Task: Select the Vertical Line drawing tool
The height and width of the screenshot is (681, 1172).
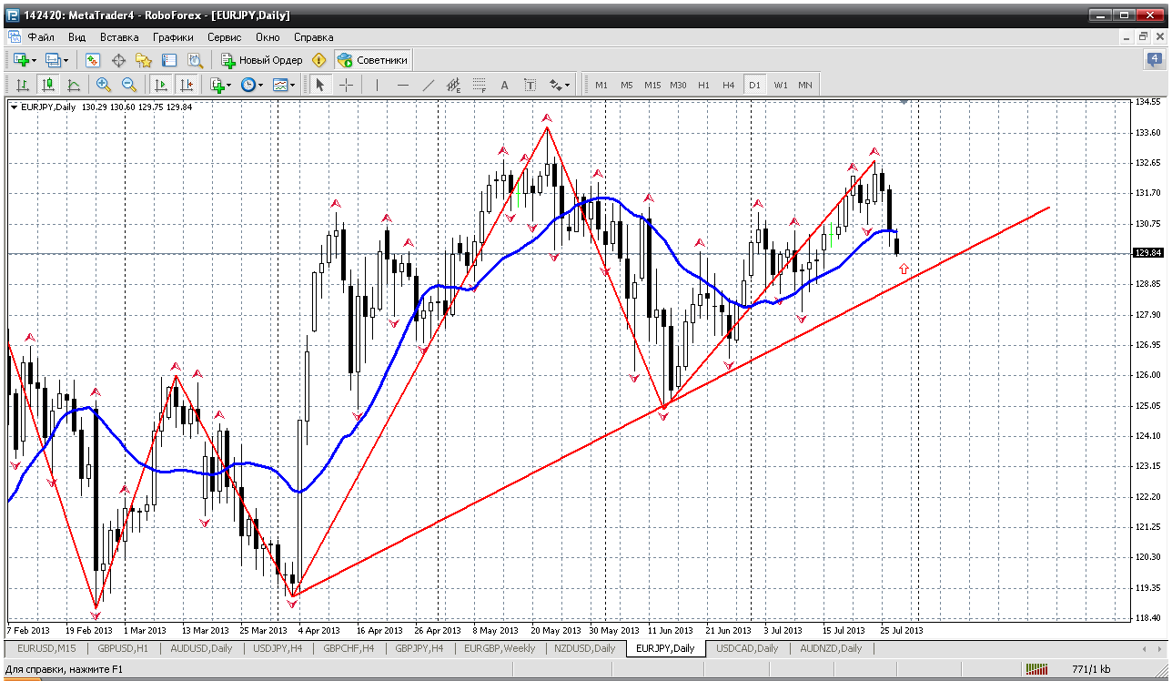Action: (377, 85)
